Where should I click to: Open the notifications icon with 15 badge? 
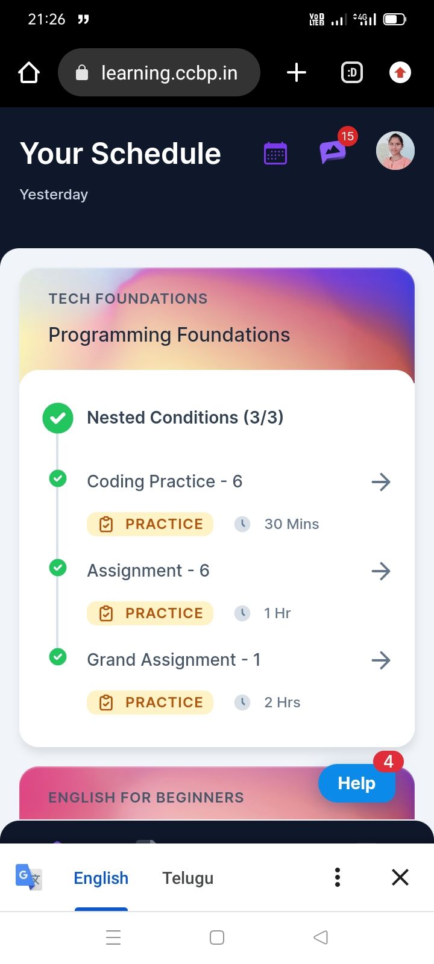[333, 152]
